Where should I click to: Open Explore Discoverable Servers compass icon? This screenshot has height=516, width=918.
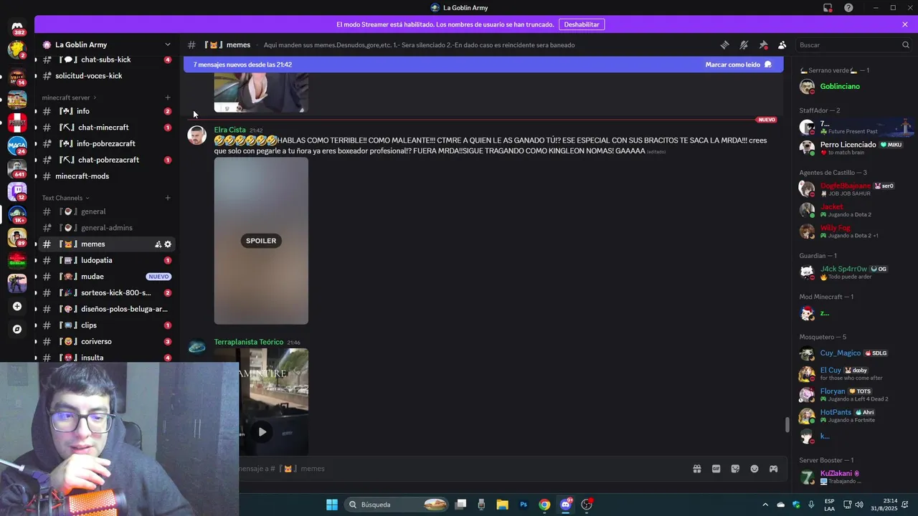pyautogui.click(x=17, y=329)
